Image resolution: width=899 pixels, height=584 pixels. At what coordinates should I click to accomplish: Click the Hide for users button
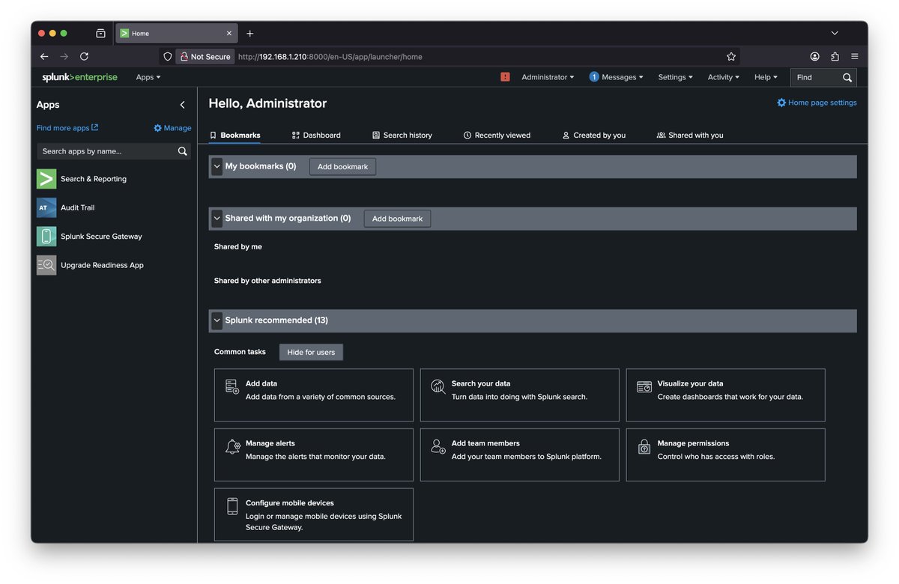(311, 352)
